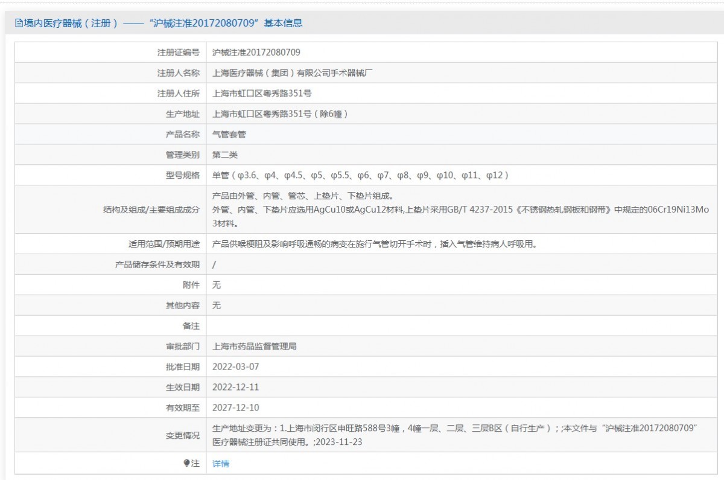Click the 注册人名称 label

coord(179,73)
